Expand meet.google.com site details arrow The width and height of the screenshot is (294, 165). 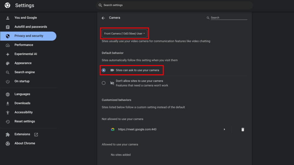224,129
